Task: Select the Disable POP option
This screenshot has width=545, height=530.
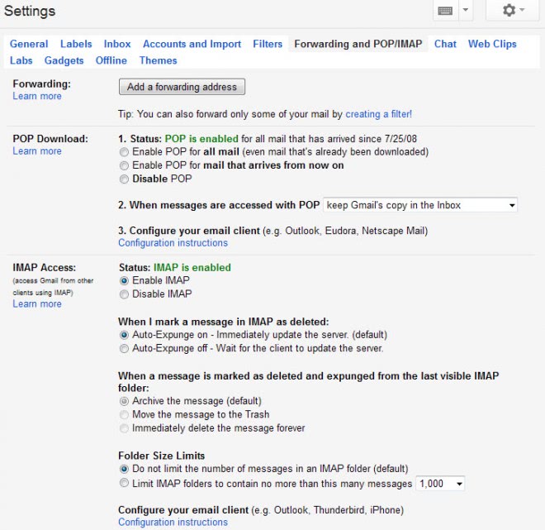Action: coord(124,179)
